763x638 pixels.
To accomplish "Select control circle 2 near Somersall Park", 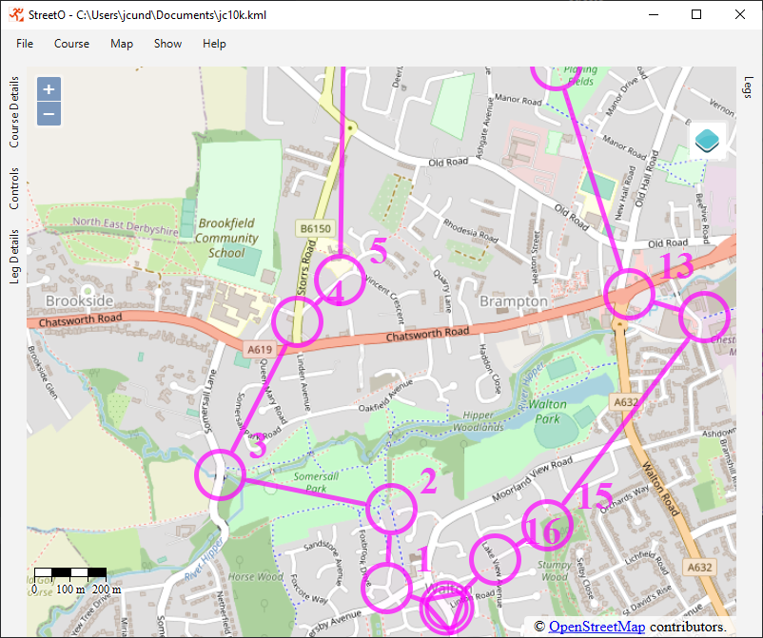I will [x=392, y=509].
